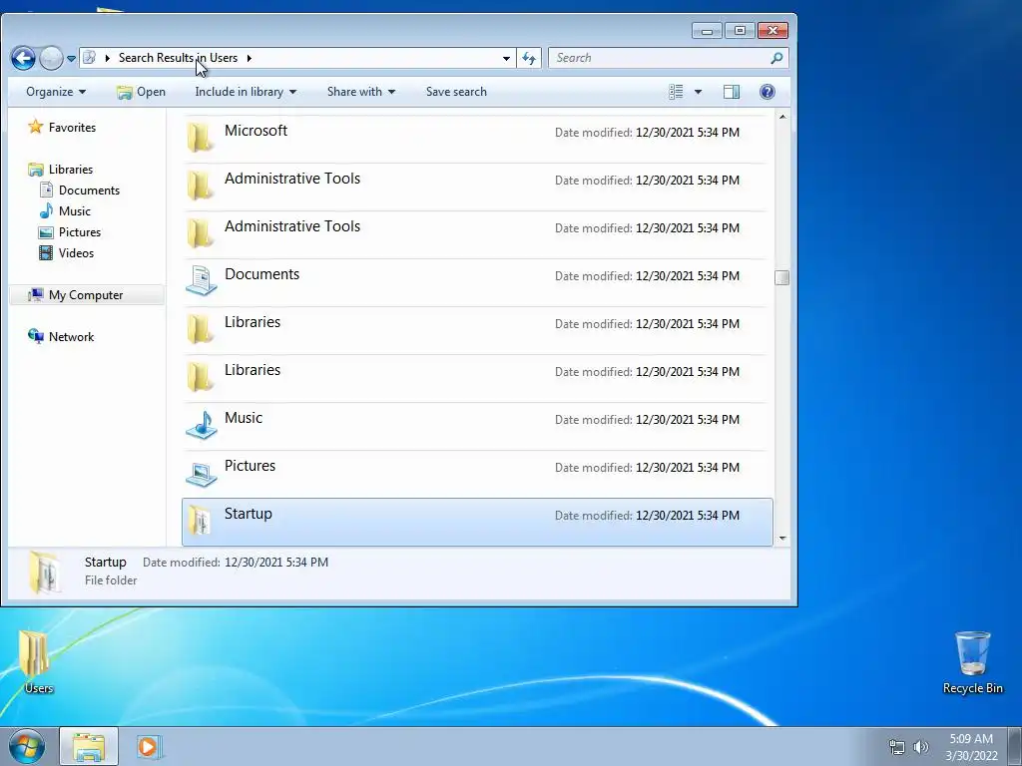Click the Change your view icon
The image size is (1022, 766).
coord(676,92)
